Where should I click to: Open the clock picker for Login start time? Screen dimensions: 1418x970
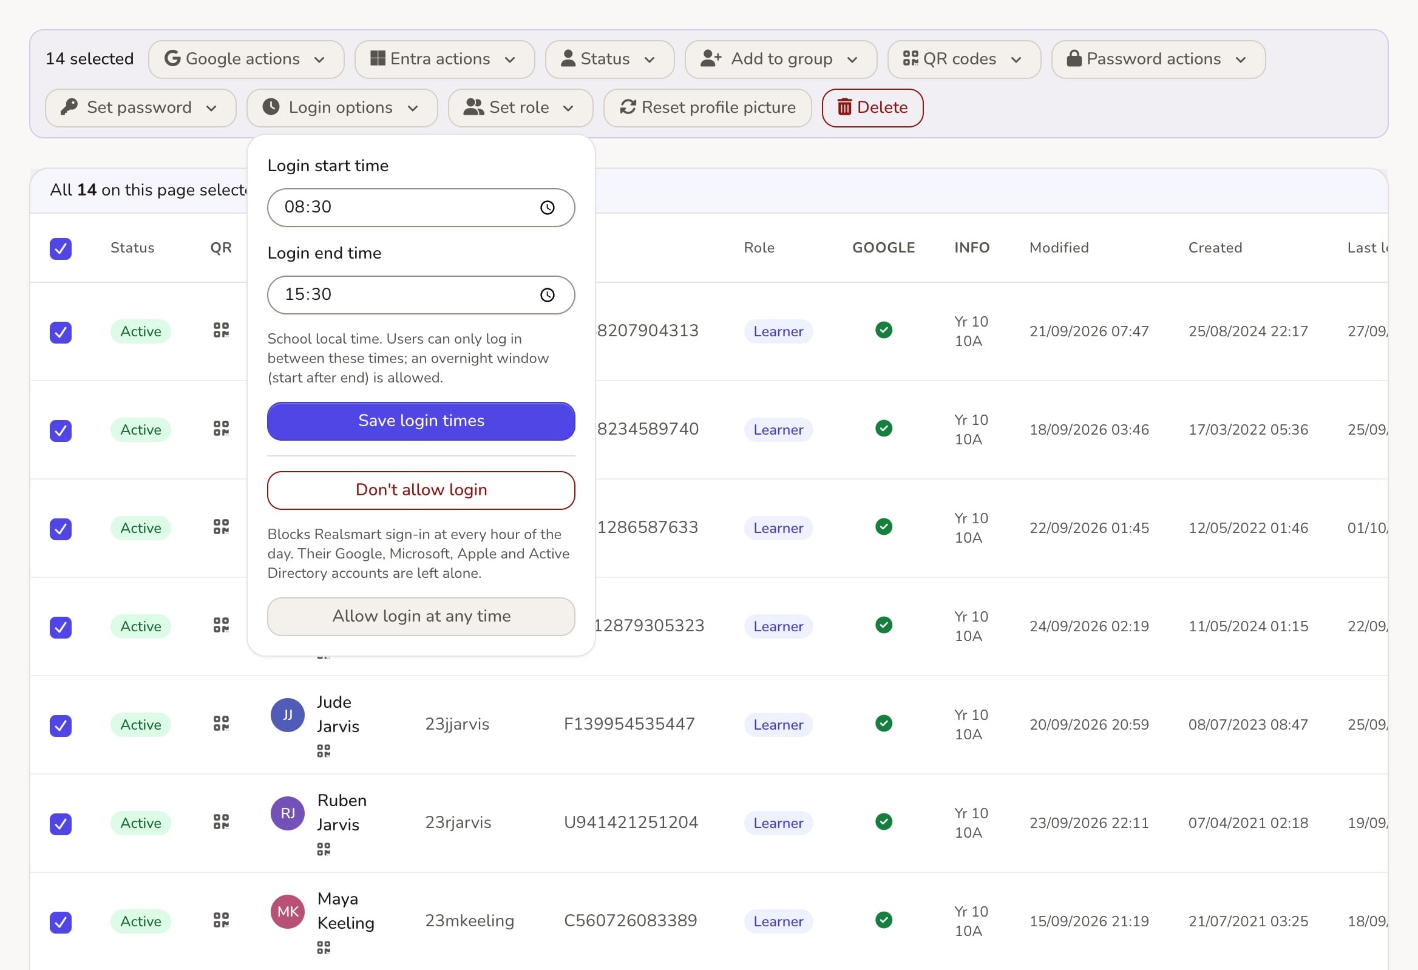point(548,208)
